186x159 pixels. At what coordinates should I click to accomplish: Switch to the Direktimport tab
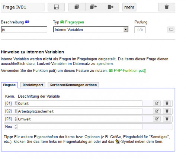click(33, 85)
